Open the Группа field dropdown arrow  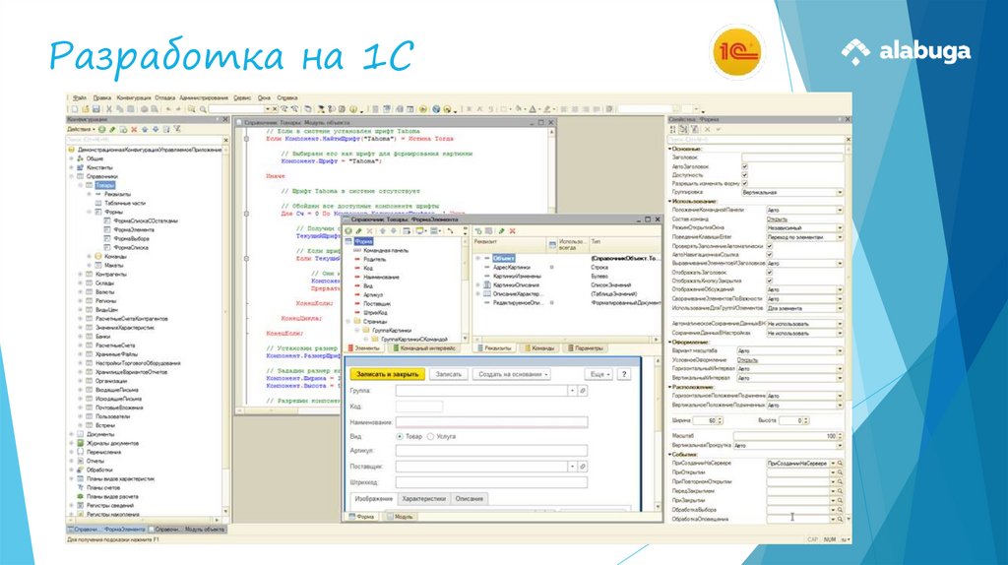coord(572,391)
